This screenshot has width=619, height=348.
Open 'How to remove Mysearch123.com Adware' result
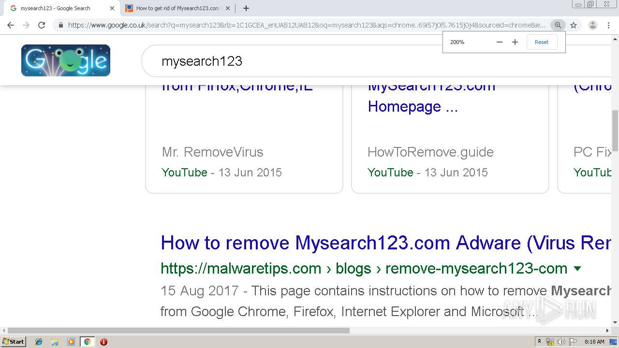[386, 243]
